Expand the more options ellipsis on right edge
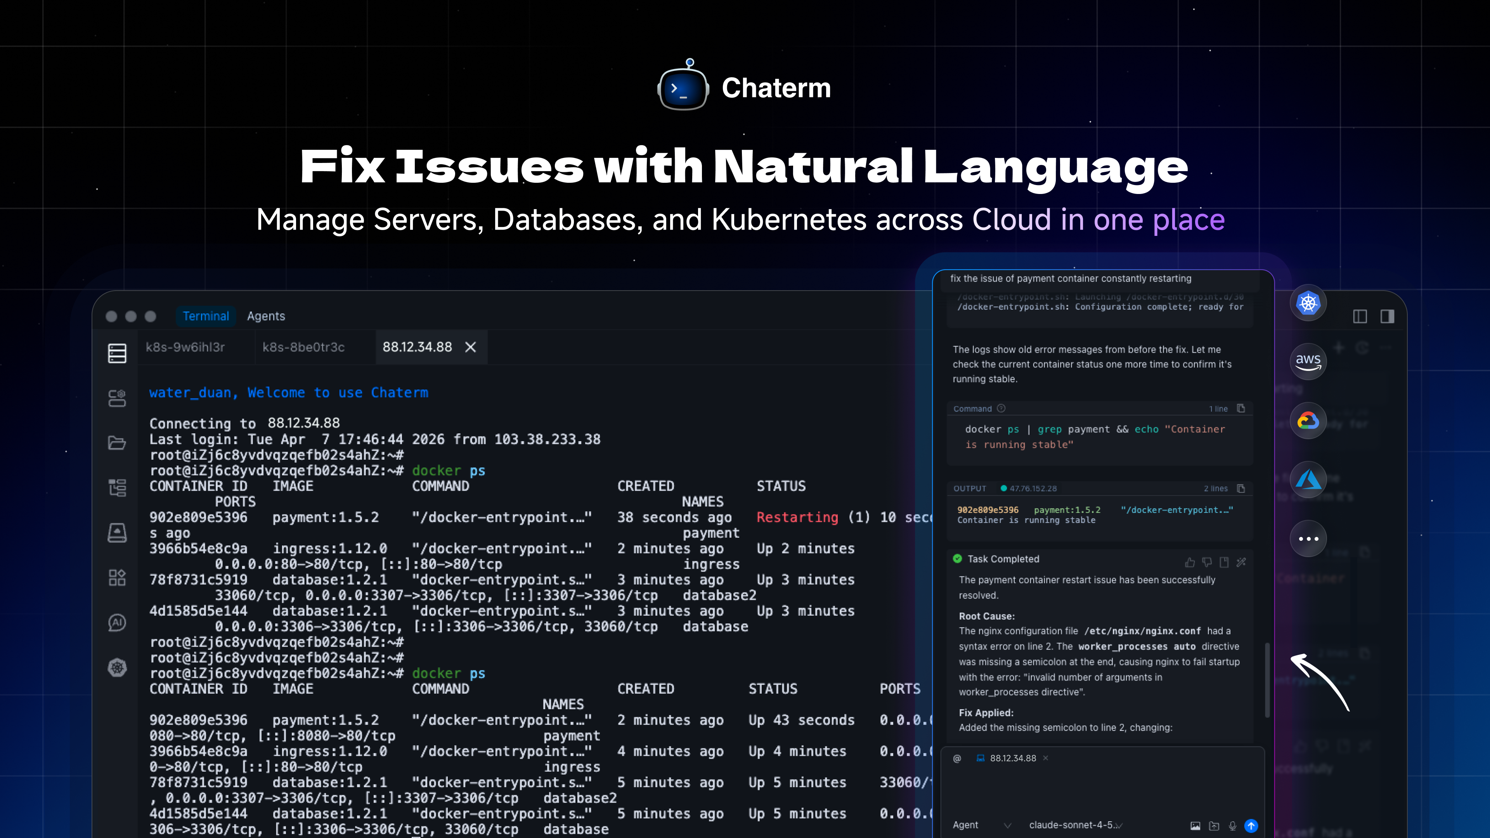This screenshot has width=1490, height=838. 1308,538
